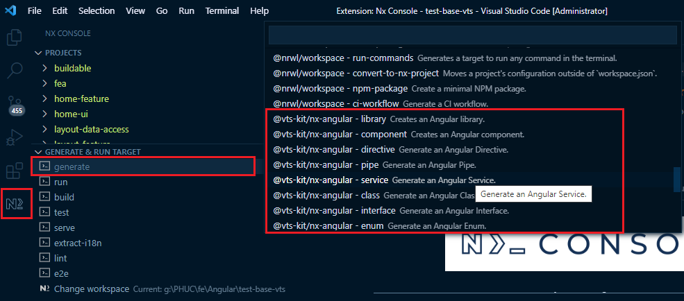Click the Nx icon beside Change workspace
Image resolution: width=684 pixels, height=301 pixels.
[44, 289]
